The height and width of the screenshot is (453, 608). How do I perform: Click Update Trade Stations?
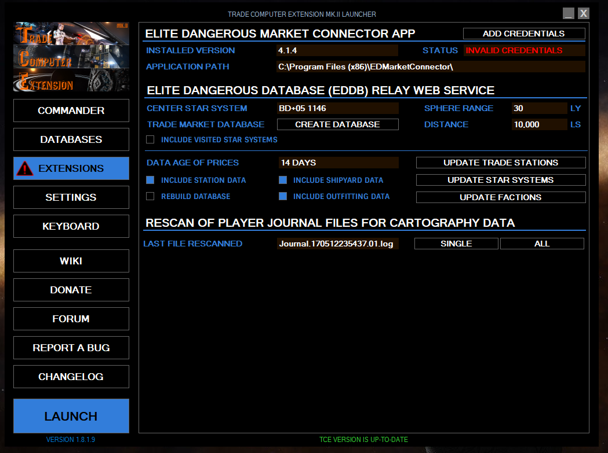tap(501, 163)
